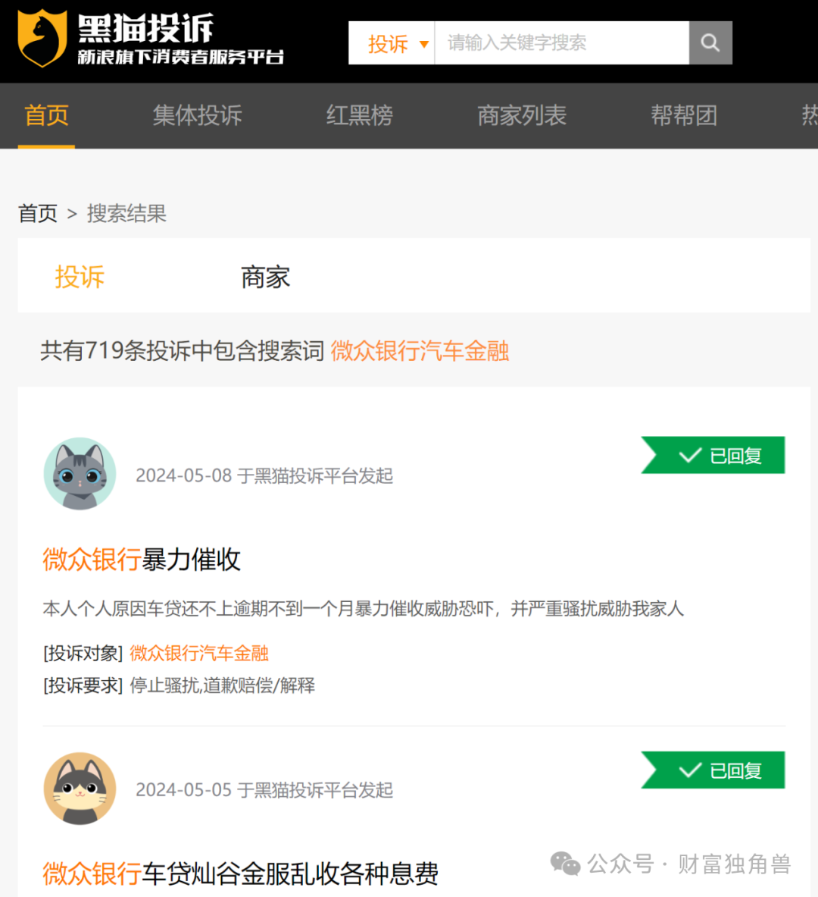The width and height of the screenshot is (818, 897).
Task: Click 微众银行汽车金融 complaint target link
Action: [199, 653]
